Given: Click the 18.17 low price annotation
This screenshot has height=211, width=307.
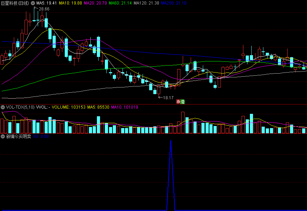Looking at the screenshot, I should pyautogui.click(x=168, y=98).
